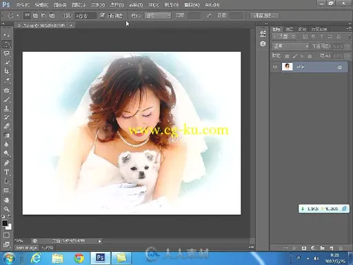
Task: Select the Pen tool
Action: pos(6,163)
